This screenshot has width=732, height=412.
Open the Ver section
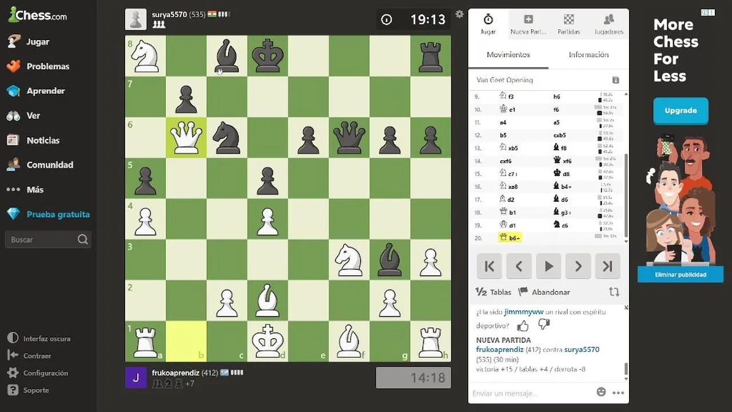(x=33, y=116)
